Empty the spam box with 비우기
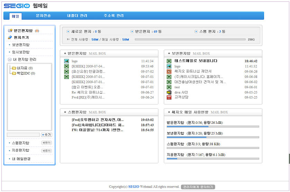The image size is (290, 192). (x=46, y=143)
